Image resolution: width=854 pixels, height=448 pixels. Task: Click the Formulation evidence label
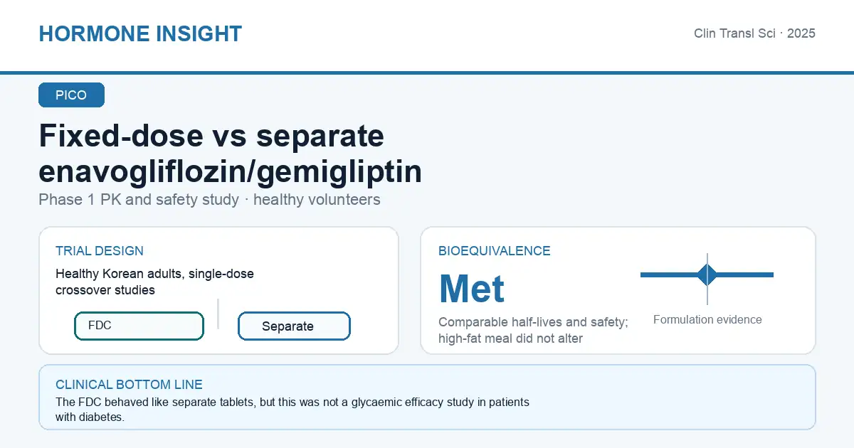pyautogui.click(x=707, y=319)
